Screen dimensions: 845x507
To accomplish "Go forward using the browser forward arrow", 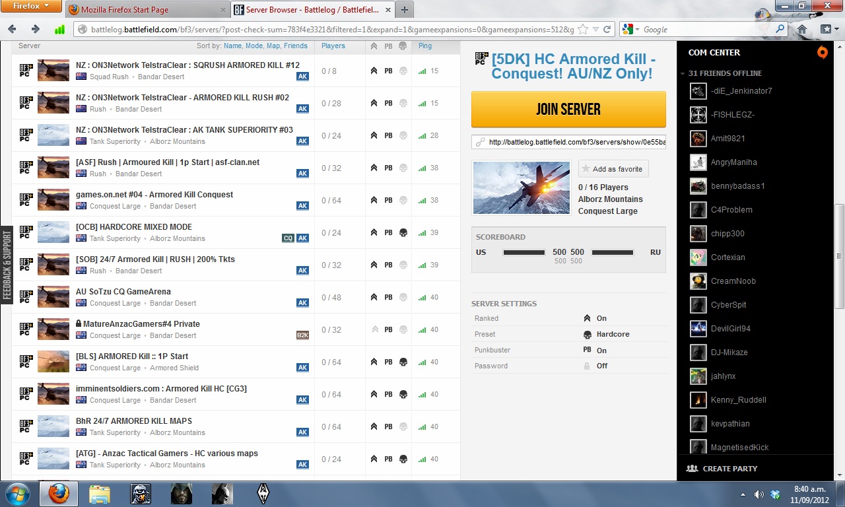I will 36,29.
